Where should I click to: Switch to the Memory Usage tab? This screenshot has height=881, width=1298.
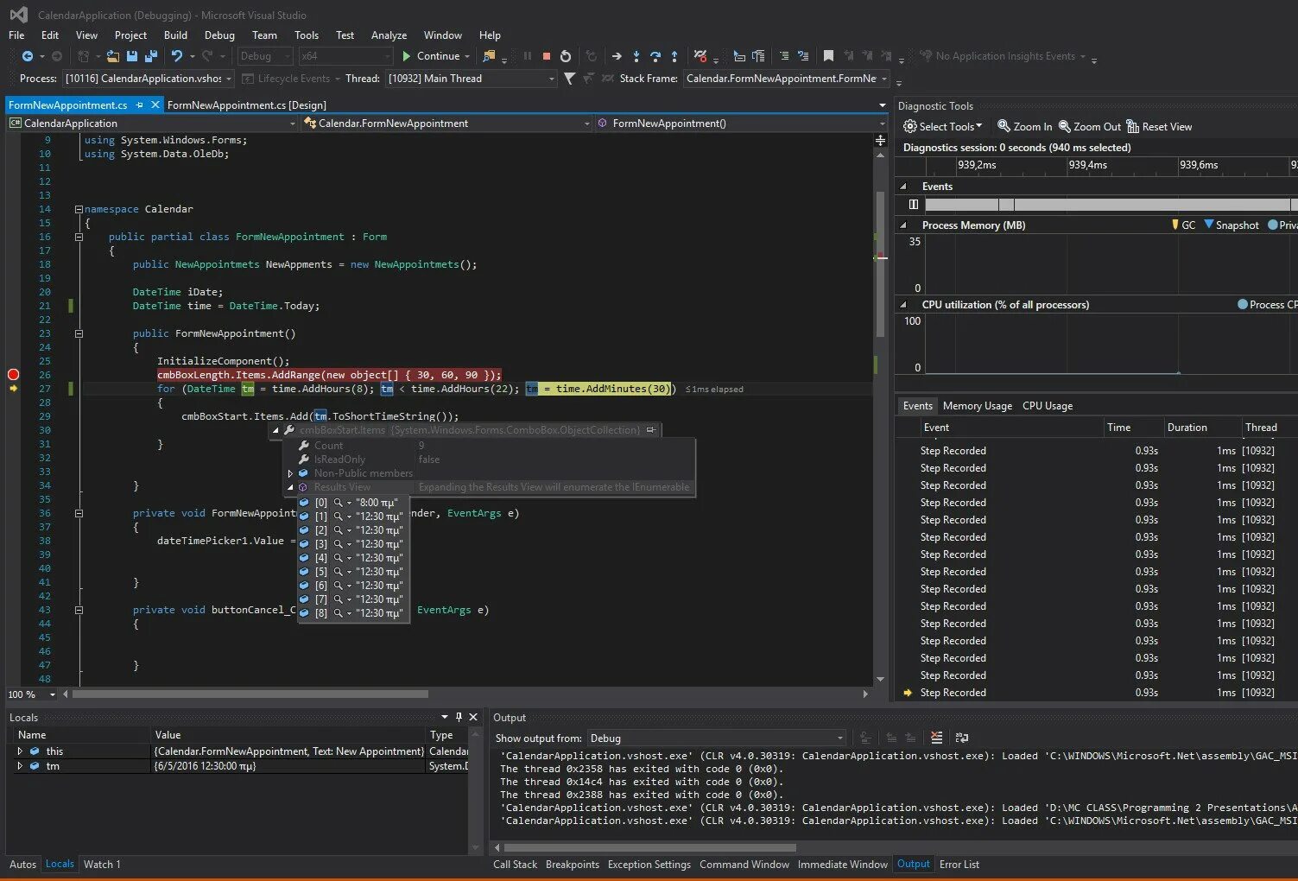tap(977, 406)
